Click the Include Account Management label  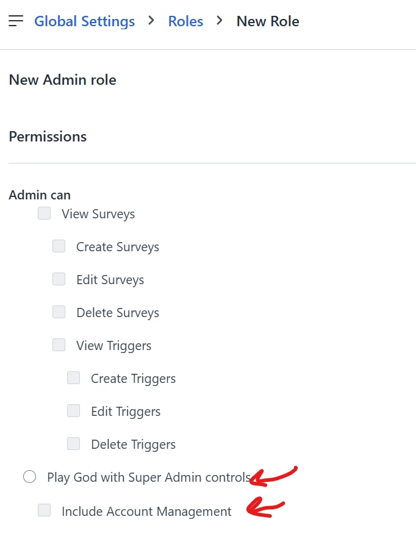(146, 512)
